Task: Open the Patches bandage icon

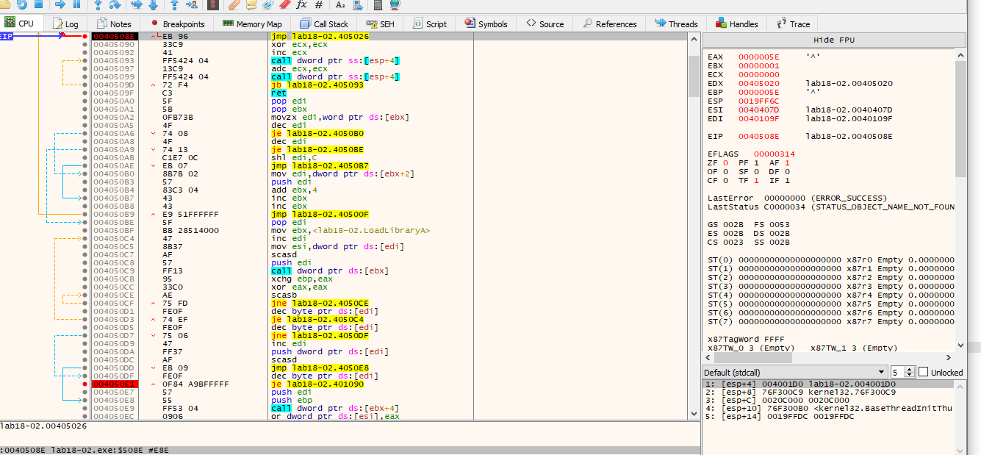Action: [235, 4]
